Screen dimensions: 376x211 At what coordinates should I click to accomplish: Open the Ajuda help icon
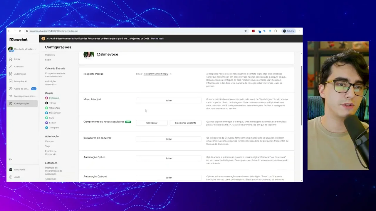[x=11, y=177]
